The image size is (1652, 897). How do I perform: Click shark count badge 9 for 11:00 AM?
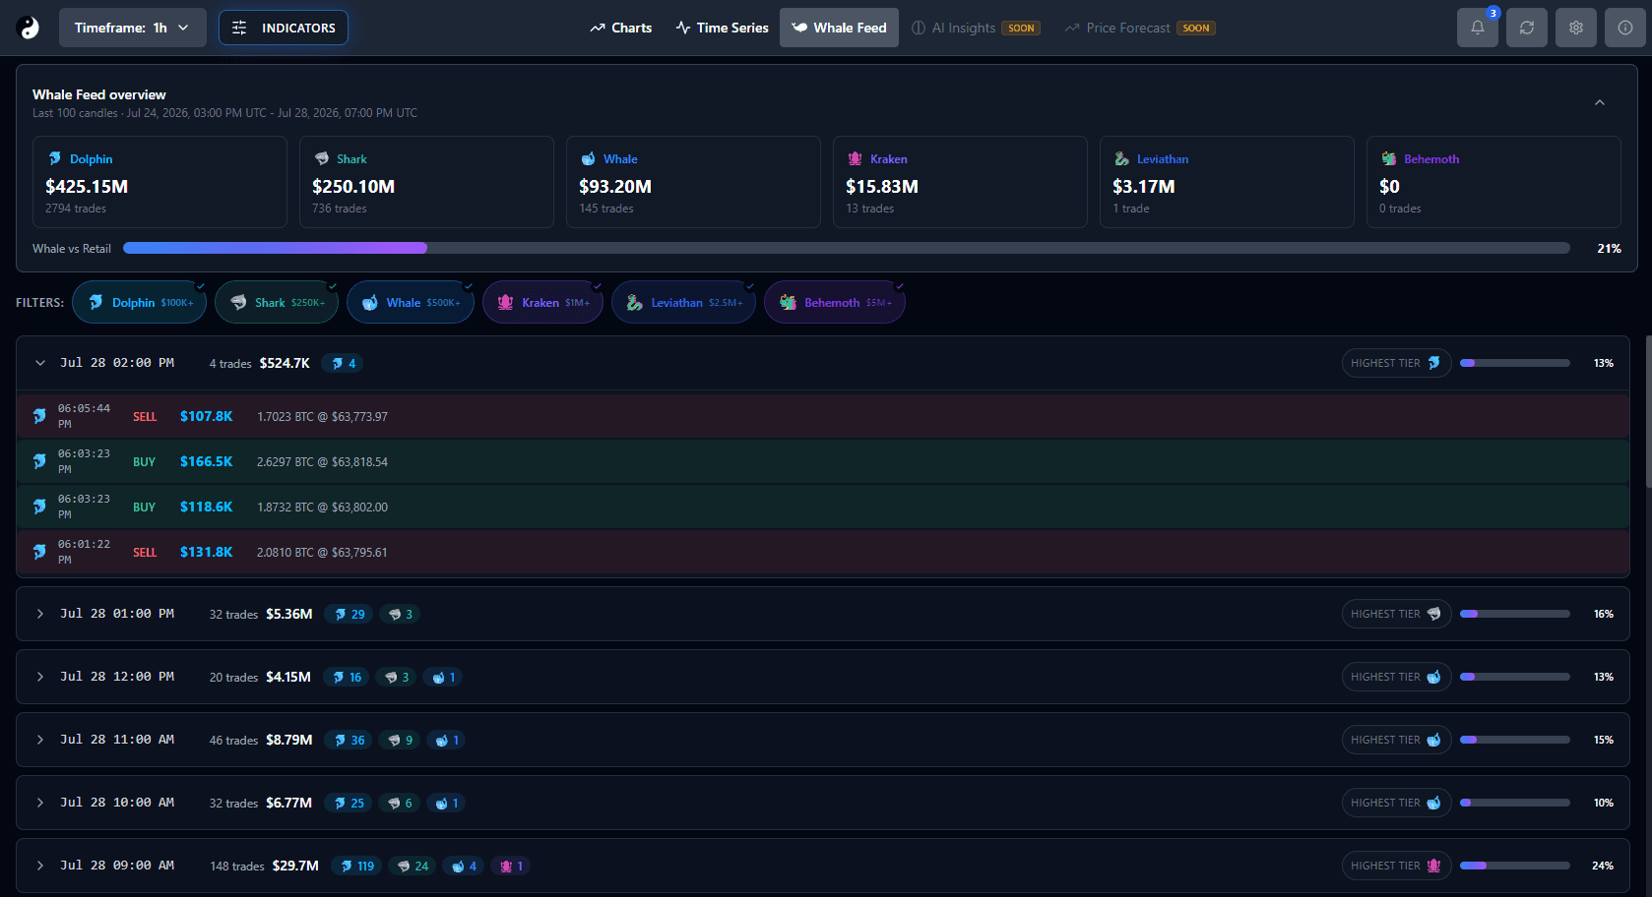coord(401,740)
